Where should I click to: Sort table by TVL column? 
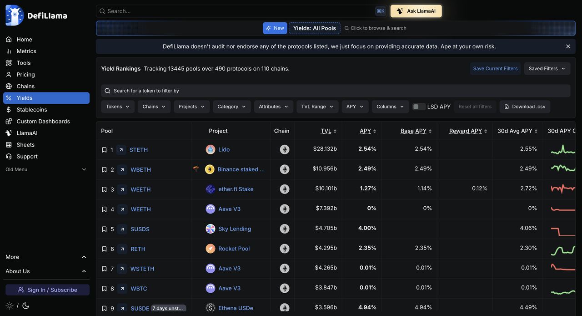(x=328, y=131)
